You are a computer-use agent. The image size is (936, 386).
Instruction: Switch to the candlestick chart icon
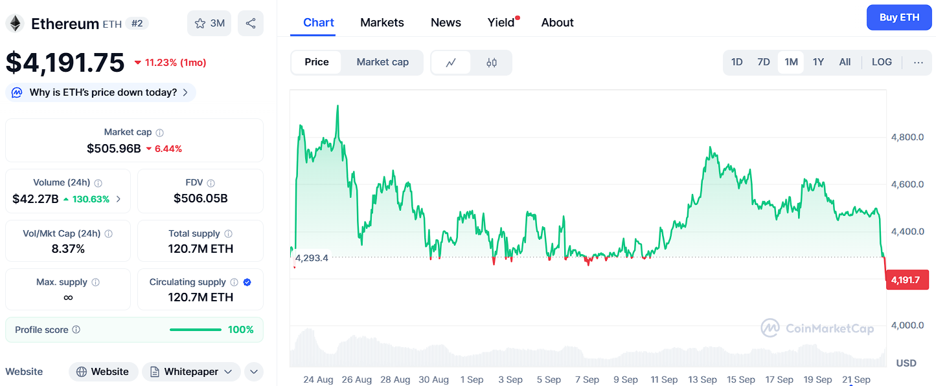[x=492, y=63]
